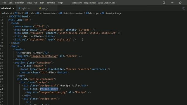This screenshot has height=105, width=187.
Task: Click the "Find" button text on line 18
Action: pos(52,72)
